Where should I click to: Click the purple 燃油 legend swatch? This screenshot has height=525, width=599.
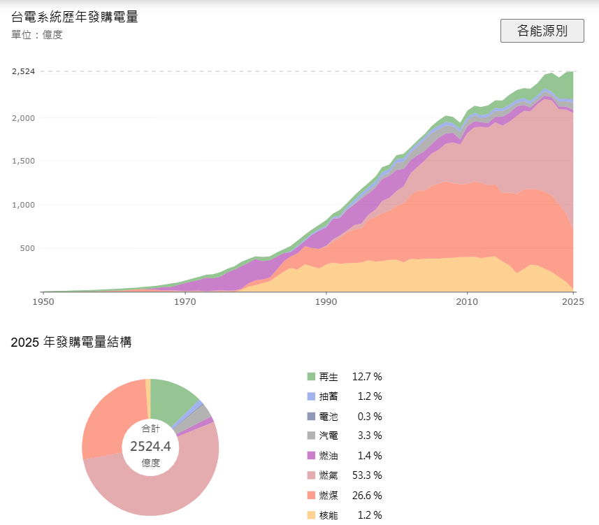click(311, 456)
